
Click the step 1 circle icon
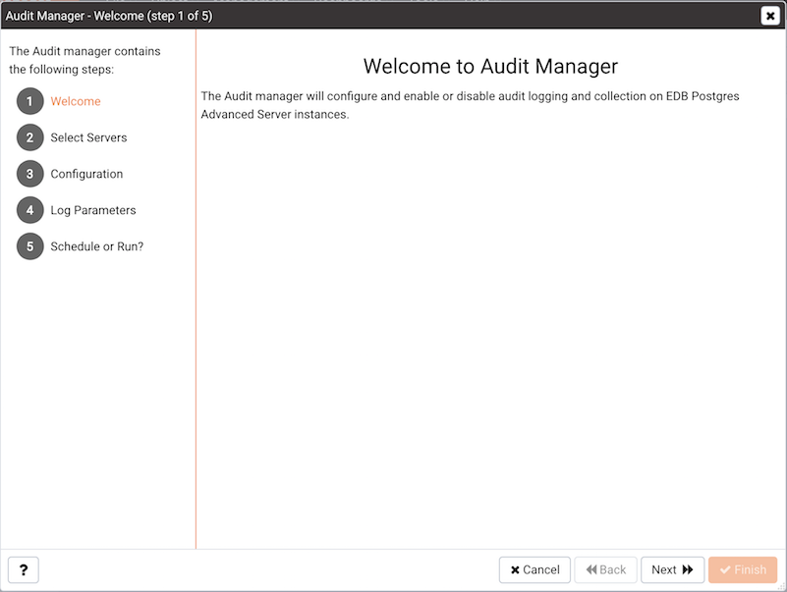29,101
